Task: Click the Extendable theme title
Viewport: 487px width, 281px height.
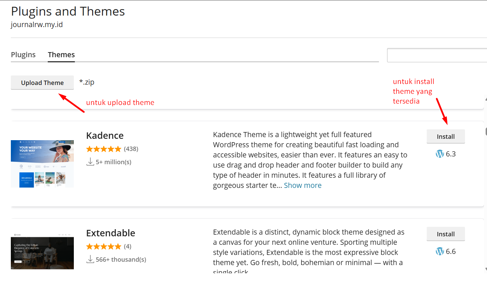Action: [x=110, y=233]
